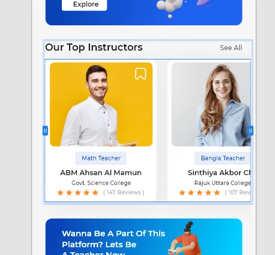Click the Explore button

point(84,4)
